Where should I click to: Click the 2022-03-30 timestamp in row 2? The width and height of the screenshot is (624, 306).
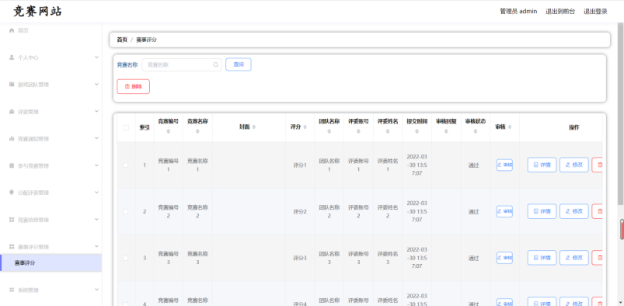tap(417, 211)
